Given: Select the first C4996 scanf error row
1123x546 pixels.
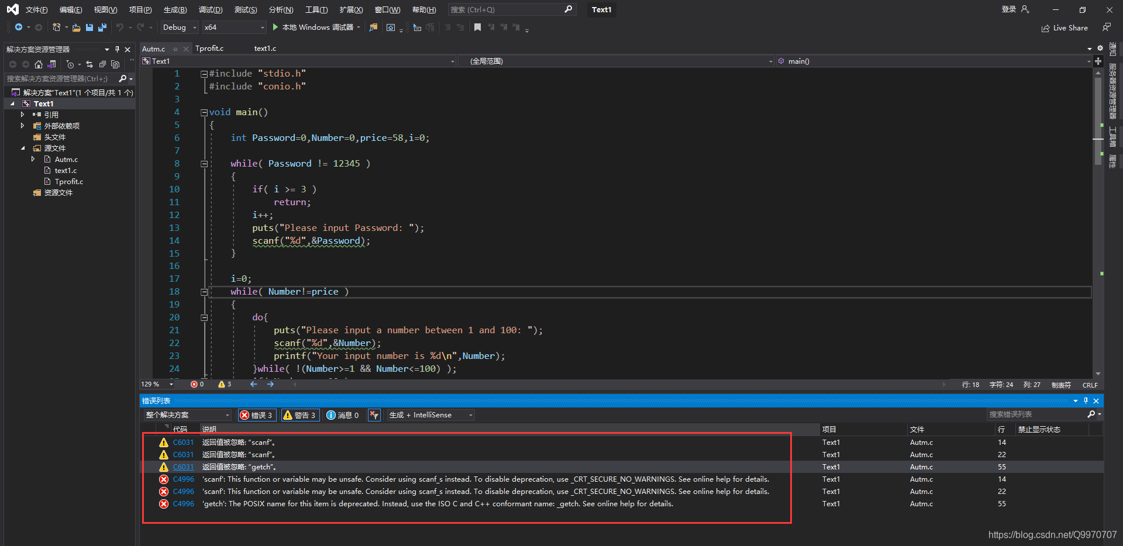Looking at the screenshot, I should [x=622, y=479].
